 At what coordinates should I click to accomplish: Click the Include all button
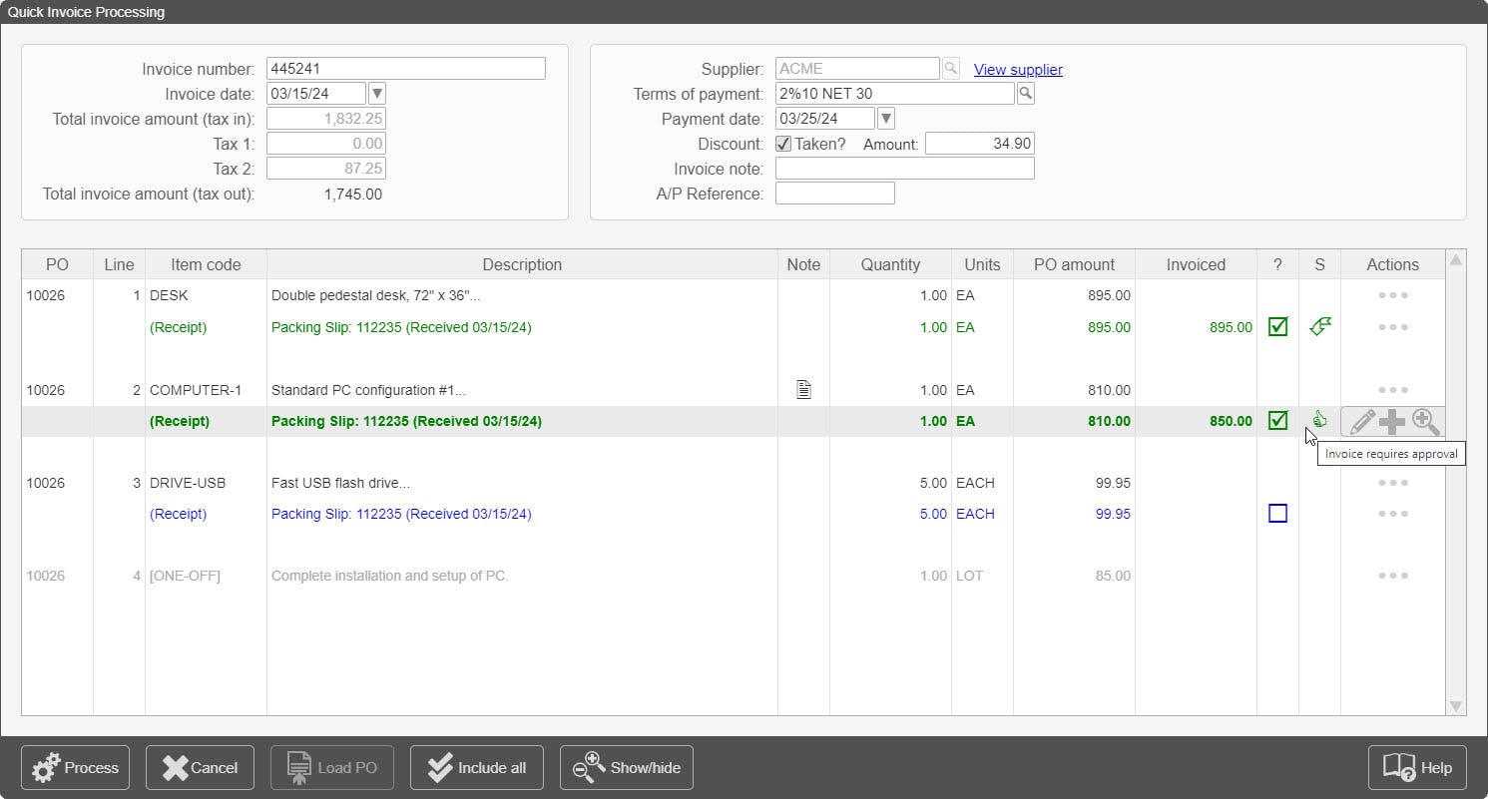pos(476,767)
